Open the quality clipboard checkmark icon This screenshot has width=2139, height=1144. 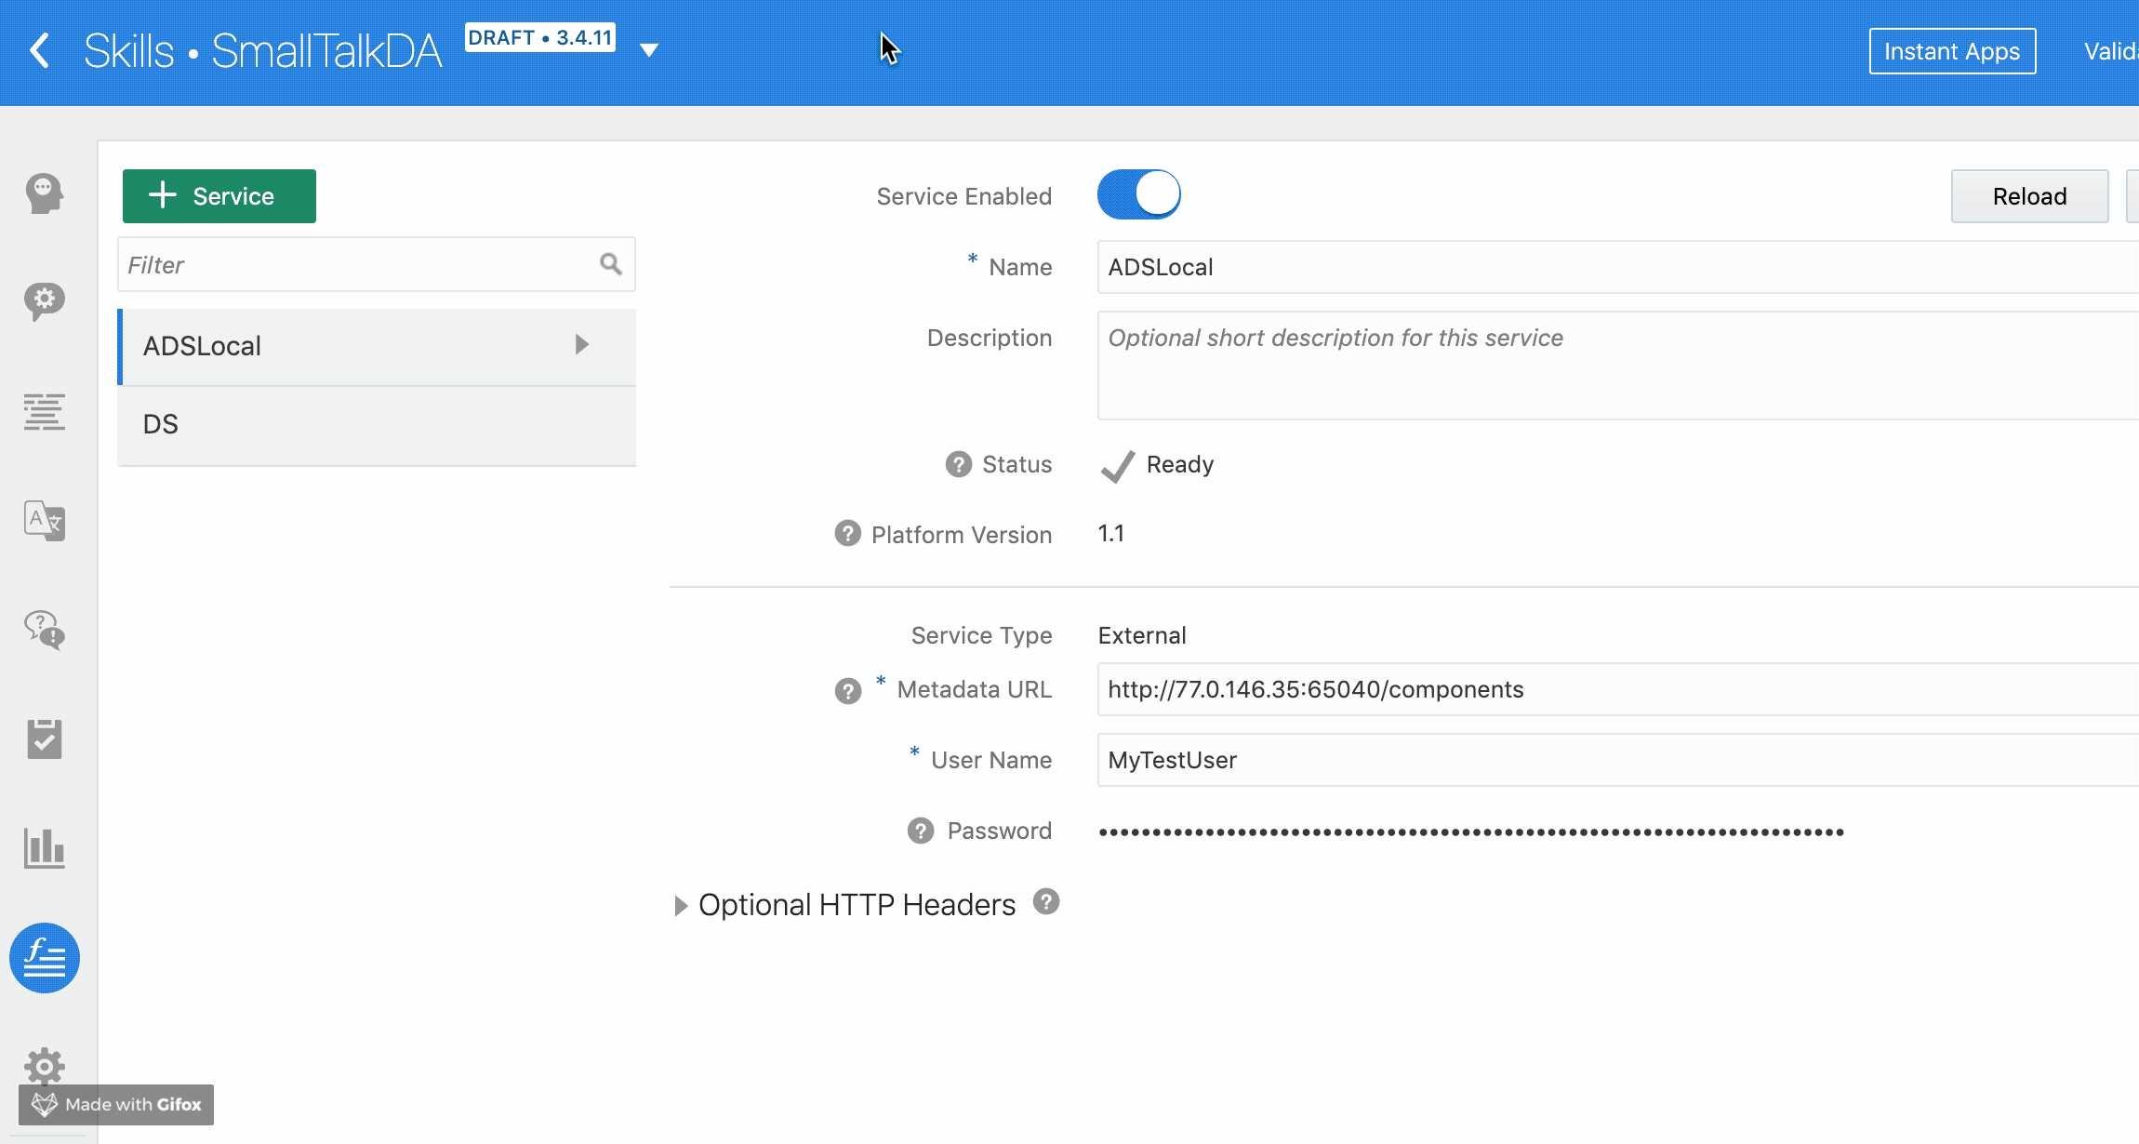pyautogui.click(x=44, y=739)
